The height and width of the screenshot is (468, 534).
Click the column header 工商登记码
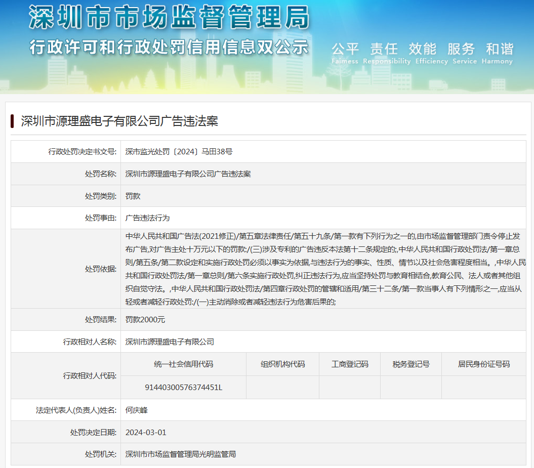pos(350,364)
